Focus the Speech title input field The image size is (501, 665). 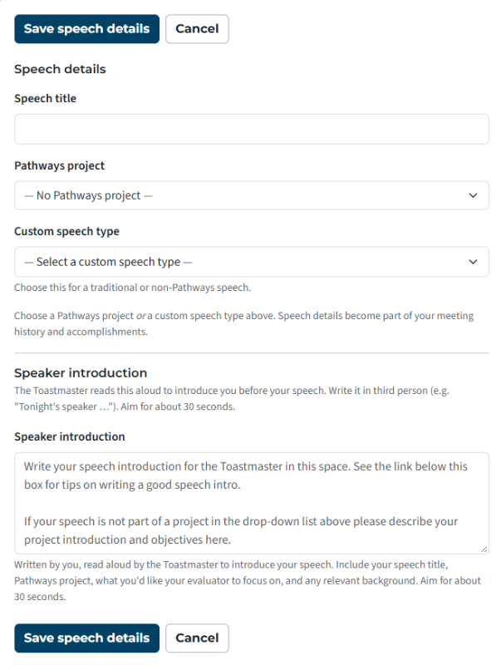[252, 129]
